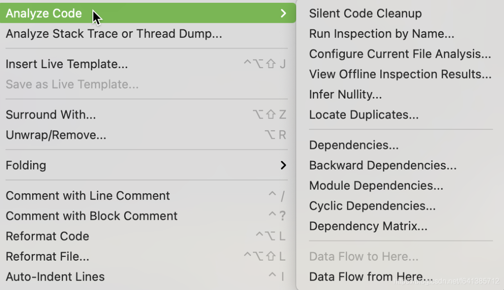Click Reformat Code
The image size is (504, 290).
[x=48, y=236]
